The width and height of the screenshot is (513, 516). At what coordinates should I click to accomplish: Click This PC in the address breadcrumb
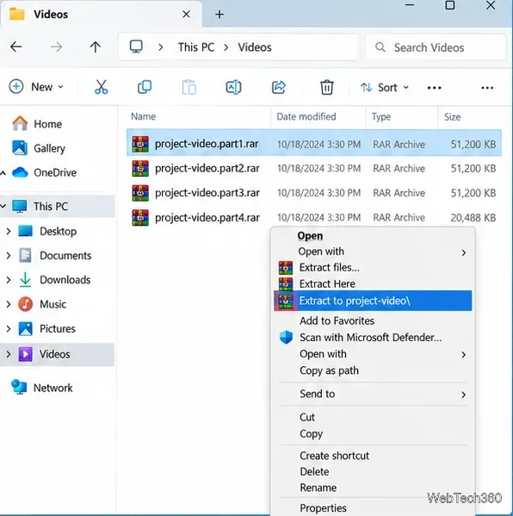click(x=196, y=47)
